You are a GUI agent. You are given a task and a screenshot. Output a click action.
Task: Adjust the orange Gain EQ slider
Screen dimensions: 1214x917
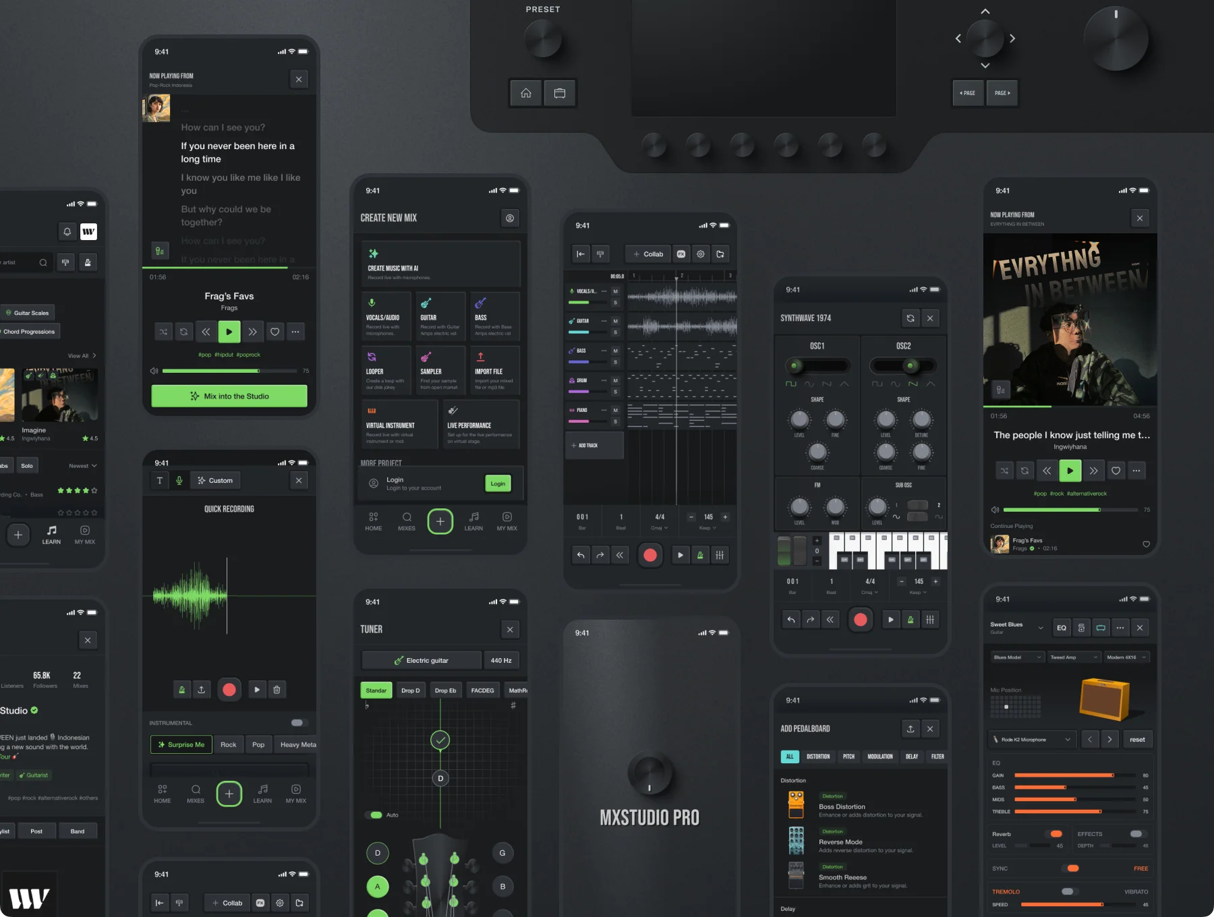pos(1074,775)
